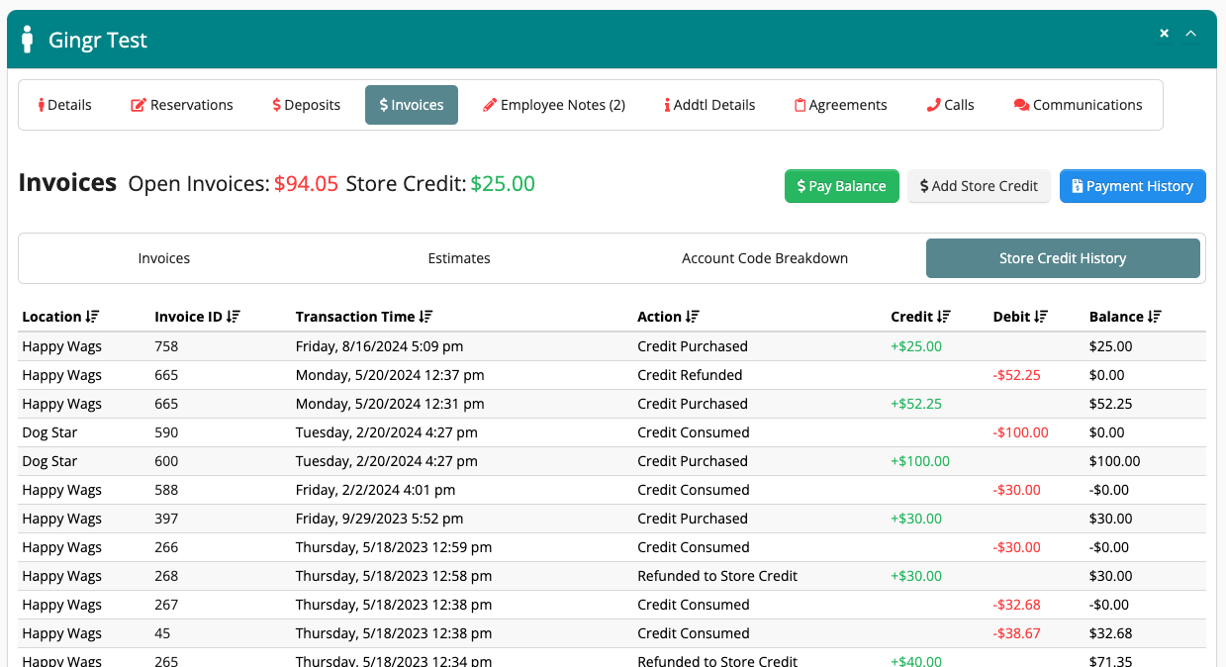Click Add Store Credit
This screenshot has height=667, width=1226.
pos(978,186)
